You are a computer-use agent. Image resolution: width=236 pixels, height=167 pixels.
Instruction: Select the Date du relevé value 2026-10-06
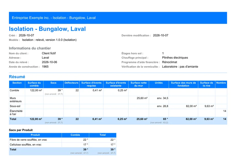pyautogui.click(x=49, y=62)
